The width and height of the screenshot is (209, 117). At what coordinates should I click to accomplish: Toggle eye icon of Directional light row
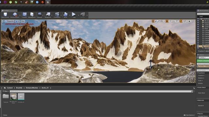click(x=198, y=23)
